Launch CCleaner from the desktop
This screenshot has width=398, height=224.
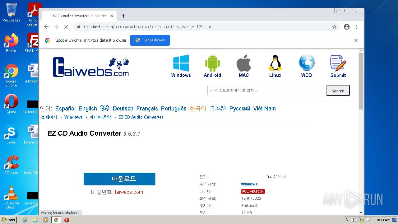11,165
